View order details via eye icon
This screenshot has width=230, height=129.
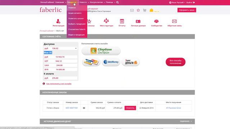coord(84,108)
